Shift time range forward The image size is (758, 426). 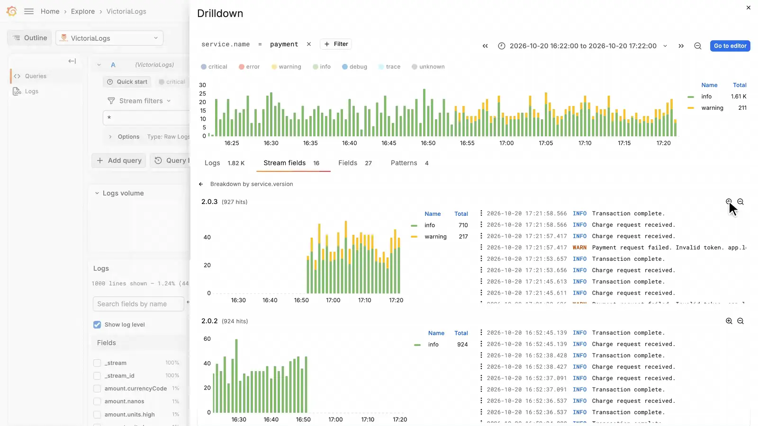point(681,46)
